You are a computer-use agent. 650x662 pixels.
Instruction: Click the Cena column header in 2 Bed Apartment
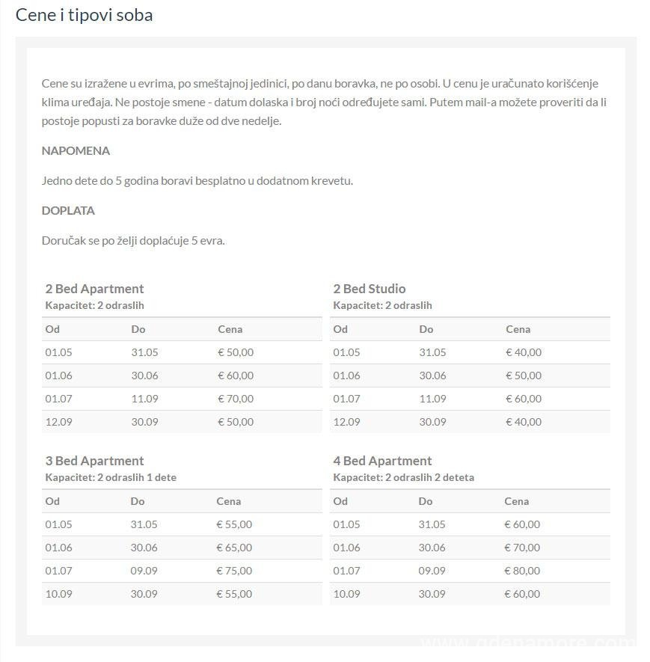(x=230, y=329)
